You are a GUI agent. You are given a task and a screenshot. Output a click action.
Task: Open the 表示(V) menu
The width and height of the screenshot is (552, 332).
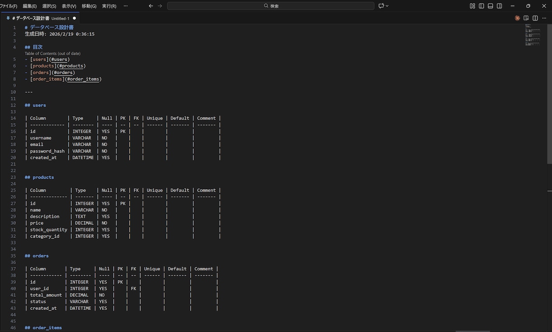click(69, 6)
